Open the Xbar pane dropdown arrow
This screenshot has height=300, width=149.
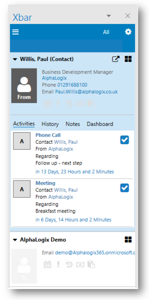coord(109,16)
